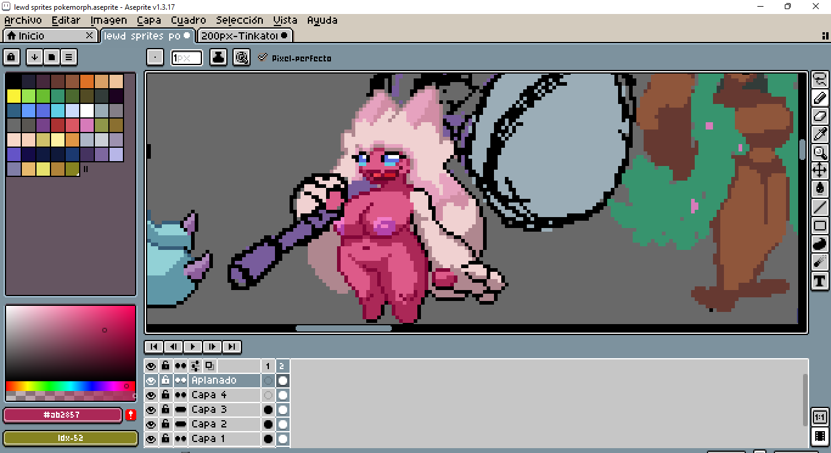Image resolution: width=831 pixels, height=453 pixels.
Task: Open the Cuadro menu
Action: [189, 20]
